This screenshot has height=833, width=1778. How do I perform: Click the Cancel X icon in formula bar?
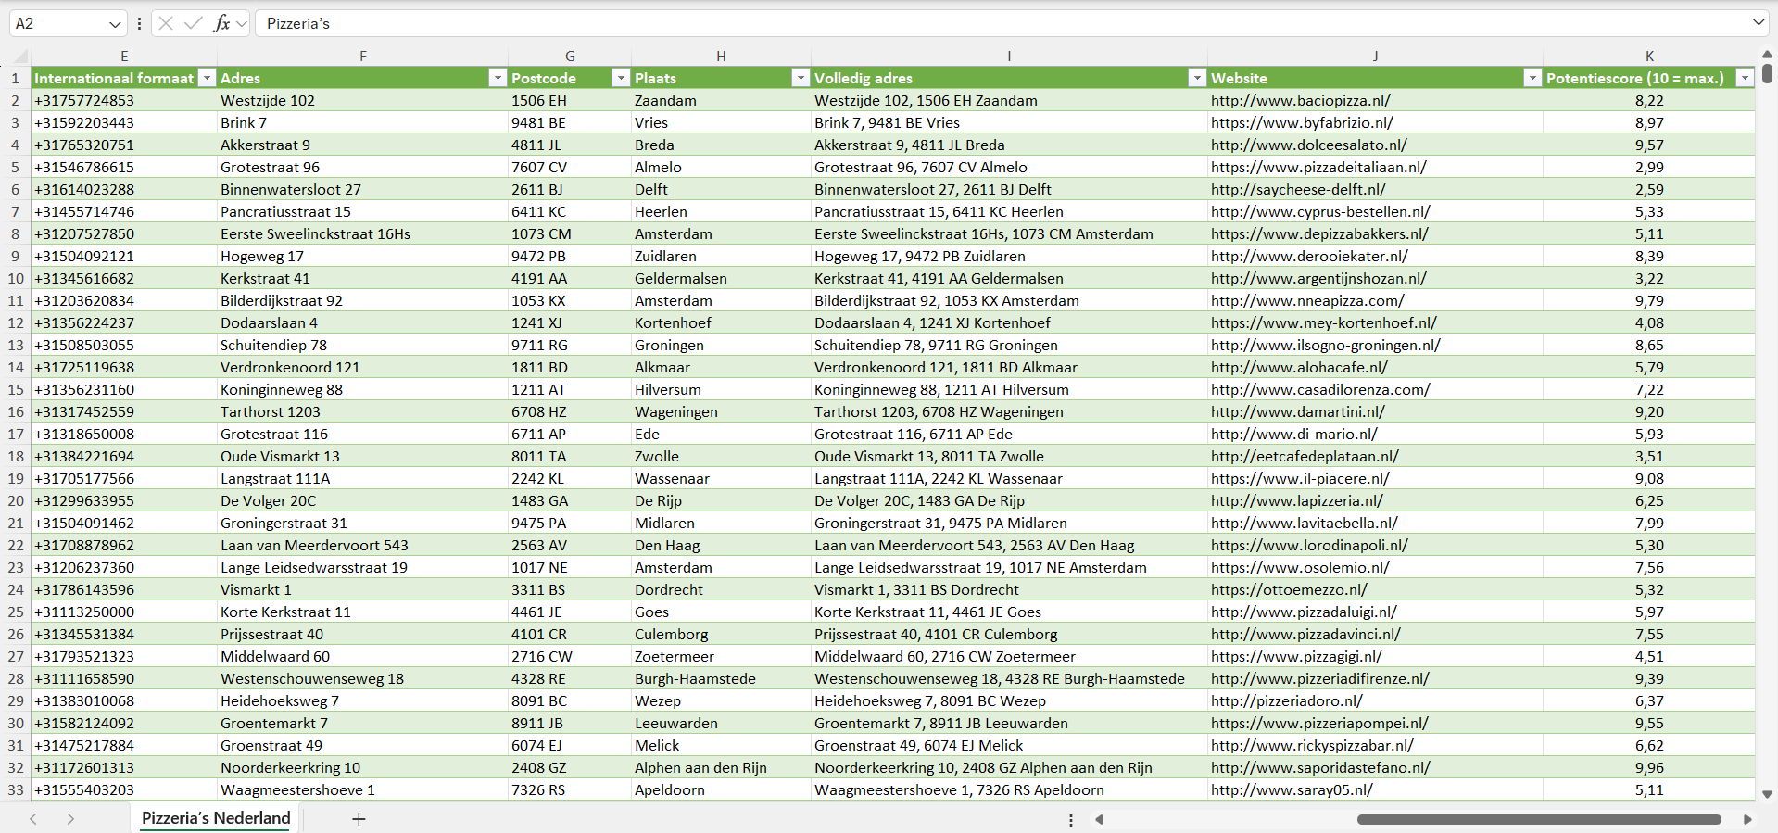coord(166,23)
